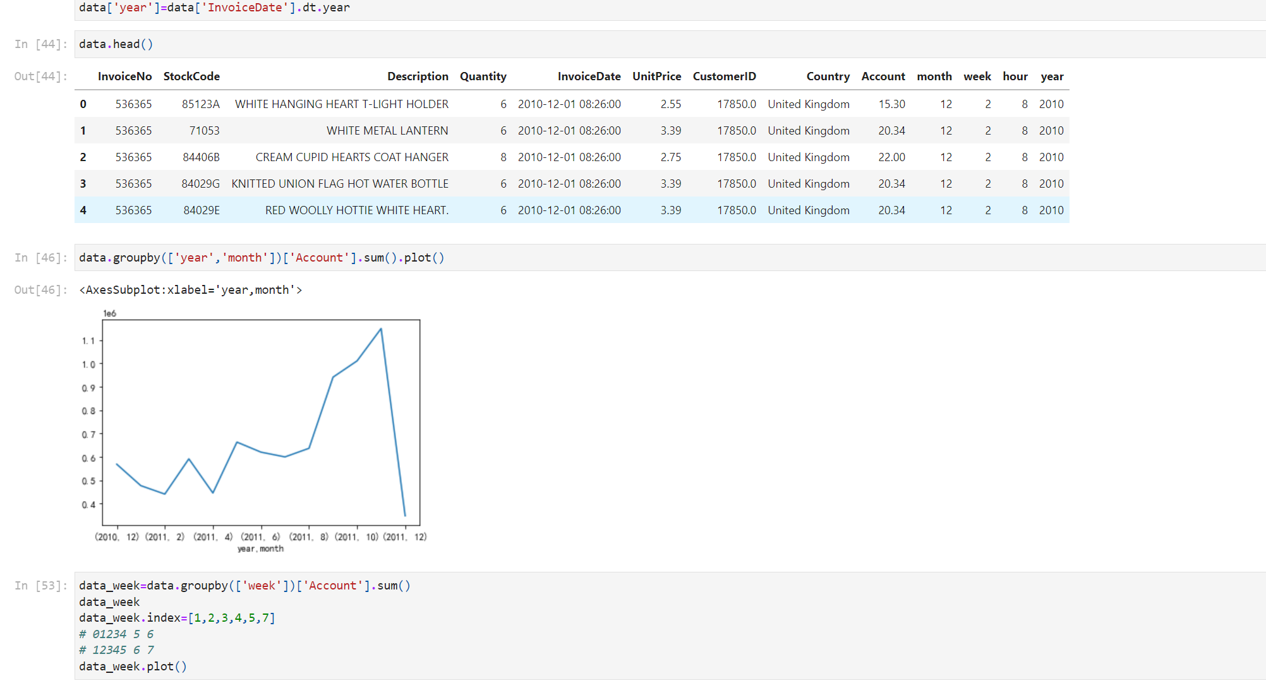Screen dimensions: 1266x683
Task: Click the data.head() code cell
Action: [670, 44]
